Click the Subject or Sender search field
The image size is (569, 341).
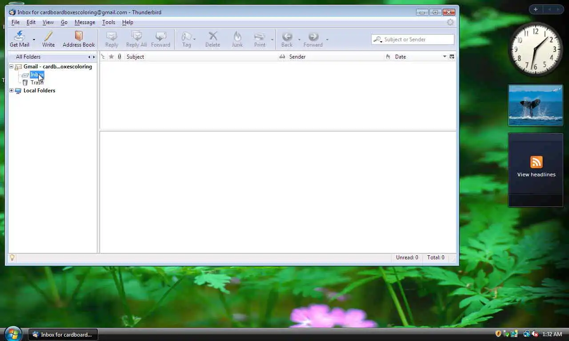point(413,40)
